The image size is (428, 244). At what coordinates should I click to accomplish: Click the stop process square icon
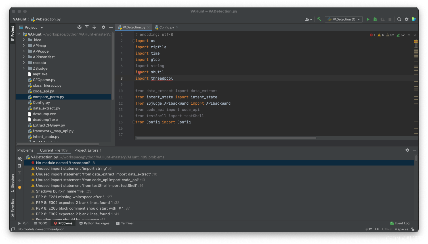point(390,19)
